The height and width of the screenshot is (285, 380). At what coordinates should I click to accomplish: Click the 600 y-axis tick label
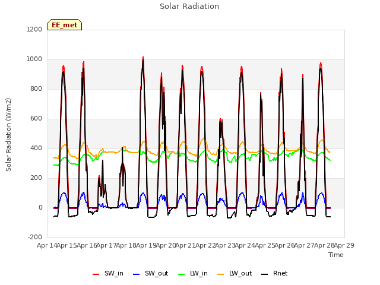pyautogui.click(x=36, y=119)
